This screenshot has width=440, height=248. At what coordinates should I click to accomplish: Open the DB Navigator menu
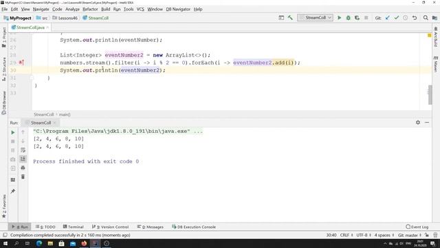(x=178, y=9)
